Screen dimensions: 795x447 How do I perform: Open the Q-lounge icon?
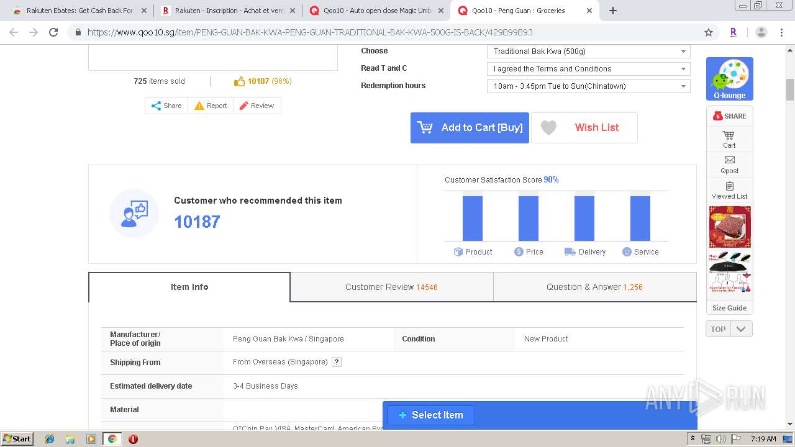(x=730, y=79)
